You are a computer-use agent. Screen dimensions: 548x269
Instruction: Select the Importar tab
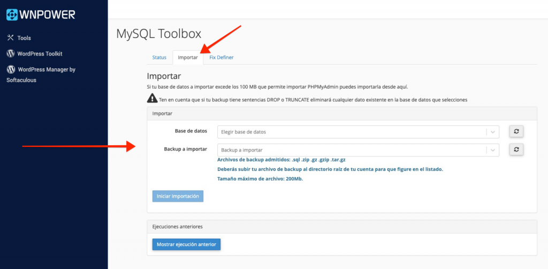pyautogui.click(x=188, y=58)
